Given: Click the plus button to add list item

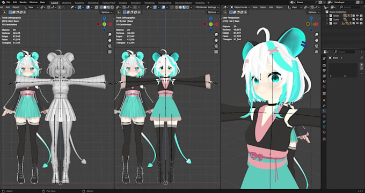Looking at the screenshot, I should tap(361, 64).
